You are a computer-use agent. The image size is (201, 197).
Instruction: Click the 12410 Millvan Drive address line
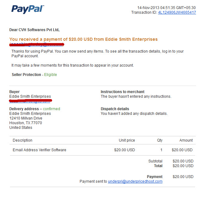coord(26,118)
